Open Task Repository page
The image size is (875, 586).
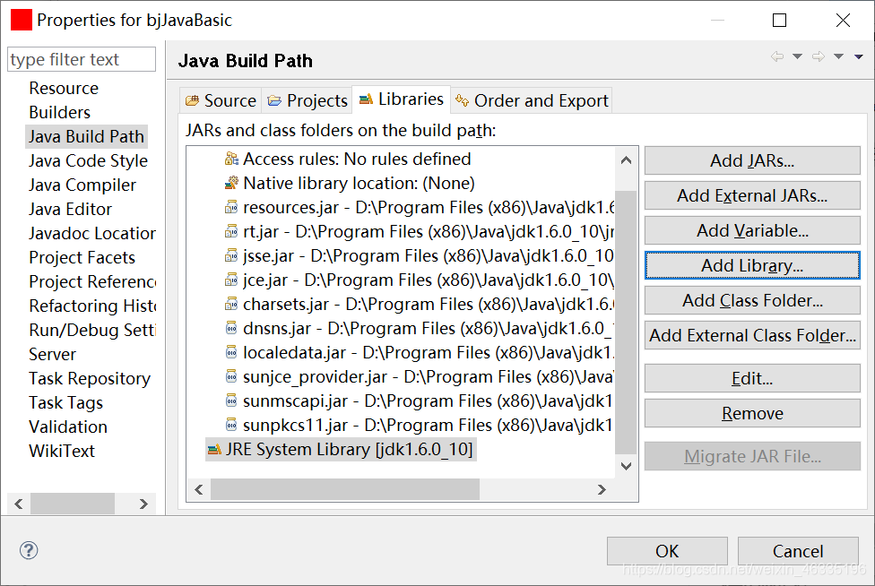pyautogui.click(x=90, y=379)
